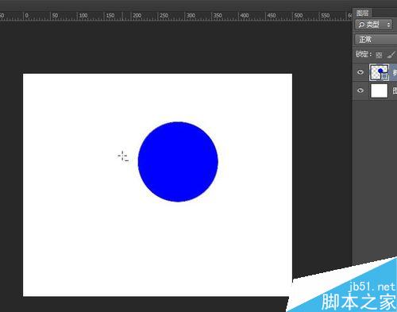Toggle lock transparent pixels checkerboard icon

[x=379, y=55]
